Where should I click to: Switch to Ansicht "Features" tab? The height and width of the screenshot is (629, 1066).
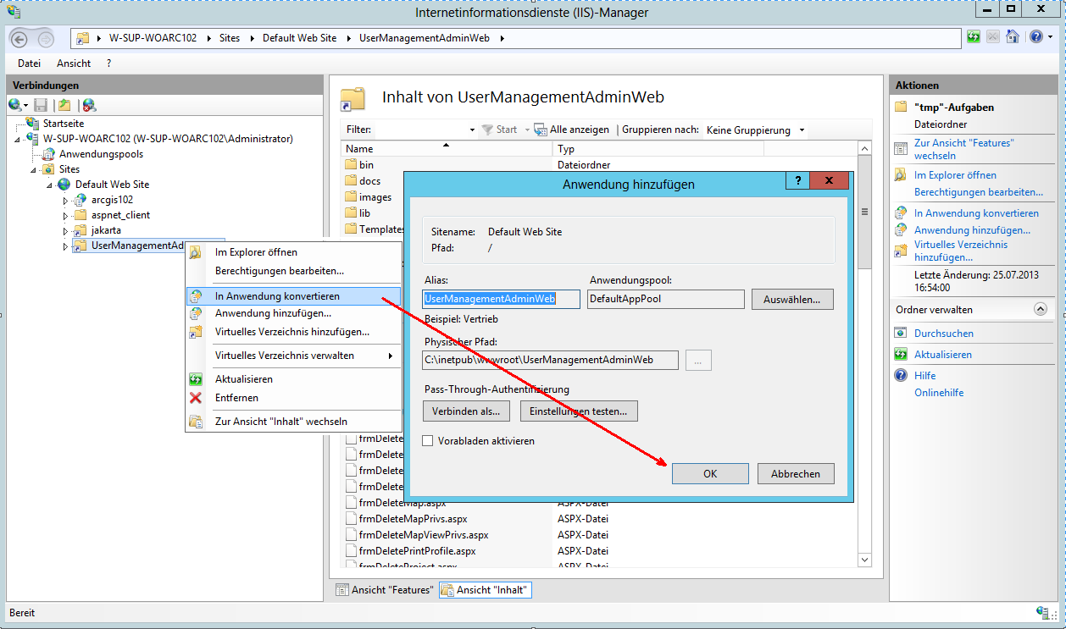click(x=385, y=590)
